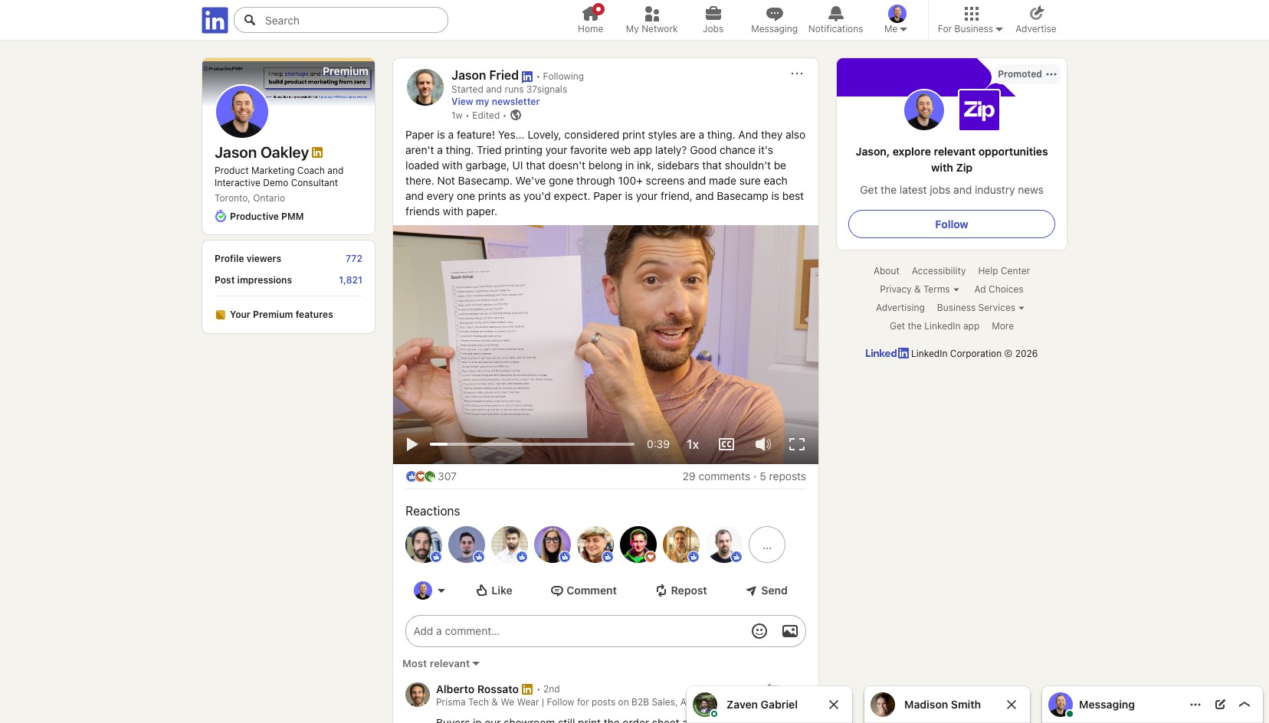
Task: Expand Privacy & Terms footer menu
Action: (920, 290)
